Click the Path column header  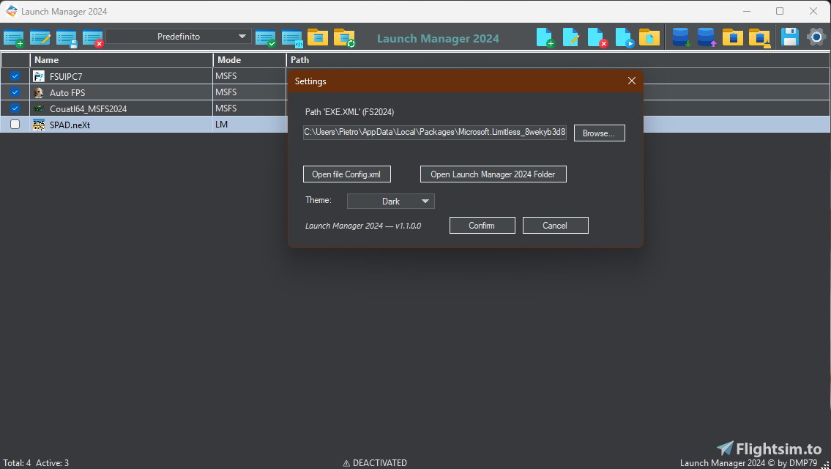(559, 60)
